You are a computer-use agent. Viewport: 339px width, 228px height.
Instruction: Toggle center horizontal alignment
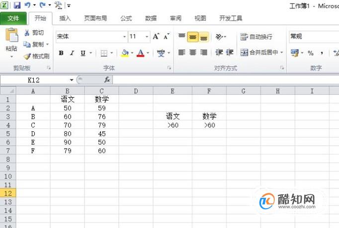(193, 53)
